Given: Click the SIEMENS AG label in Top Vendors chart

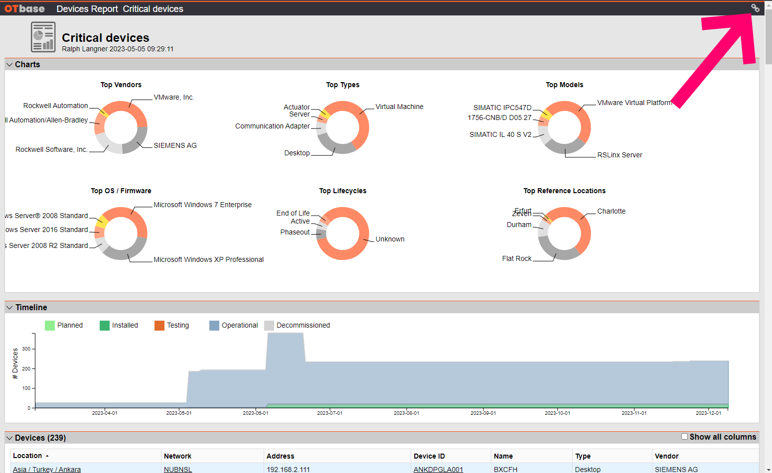Looking at the screenshot, I should pyautogui.click(x=175, y=145).
